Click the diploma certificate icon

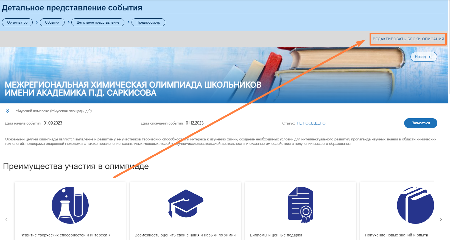[x=300, y=205]
